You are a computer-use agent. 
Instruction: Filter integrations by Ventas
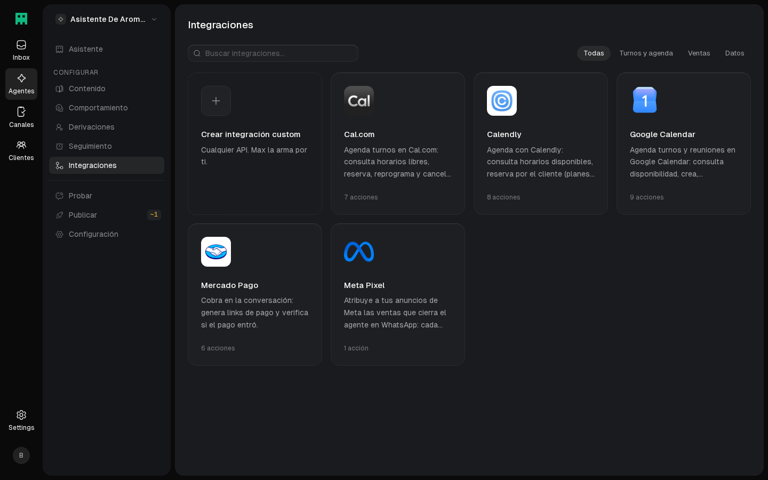[x=699, y=53]
